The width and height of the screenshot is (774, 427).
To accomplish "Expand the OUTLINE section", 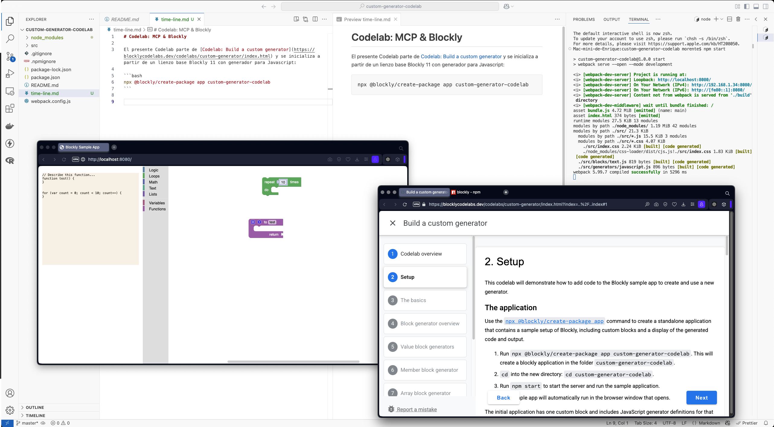I will [x=22, y=407].
